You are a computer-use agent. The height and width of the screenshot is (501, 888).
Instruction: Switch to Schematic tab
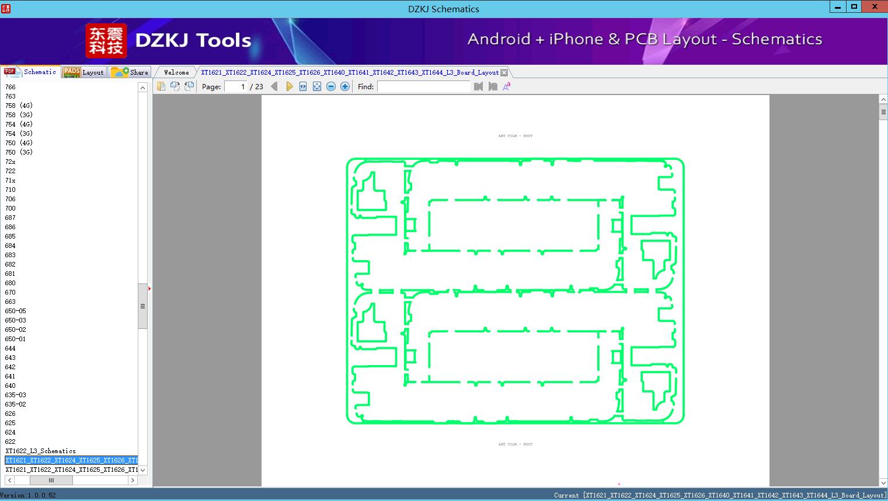click(x=30, y=72)
